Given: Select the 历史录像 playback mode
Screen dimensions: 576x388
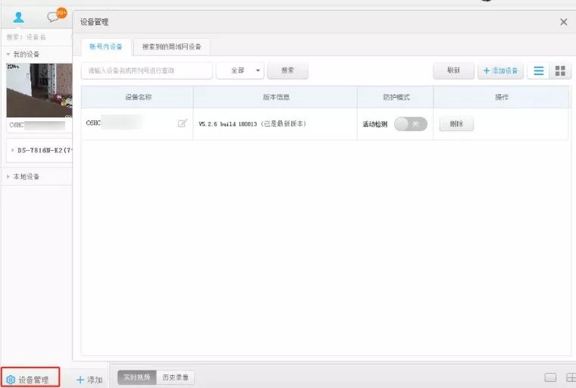Looking at the screenshot, I should (176, 377).
